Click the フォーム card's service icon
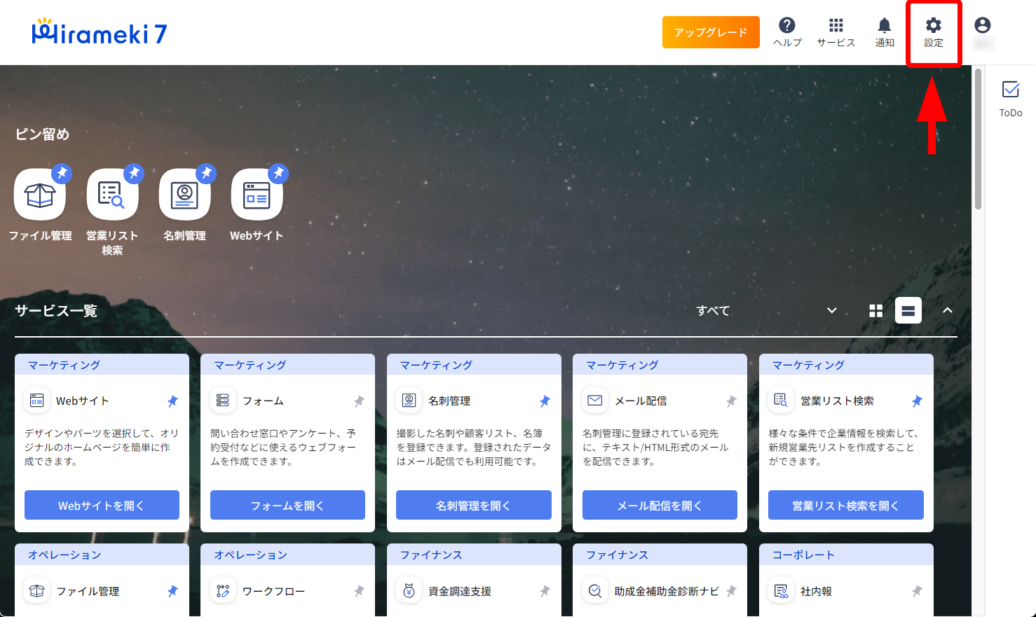This screenshot has height=617, width=1036. 223,401
